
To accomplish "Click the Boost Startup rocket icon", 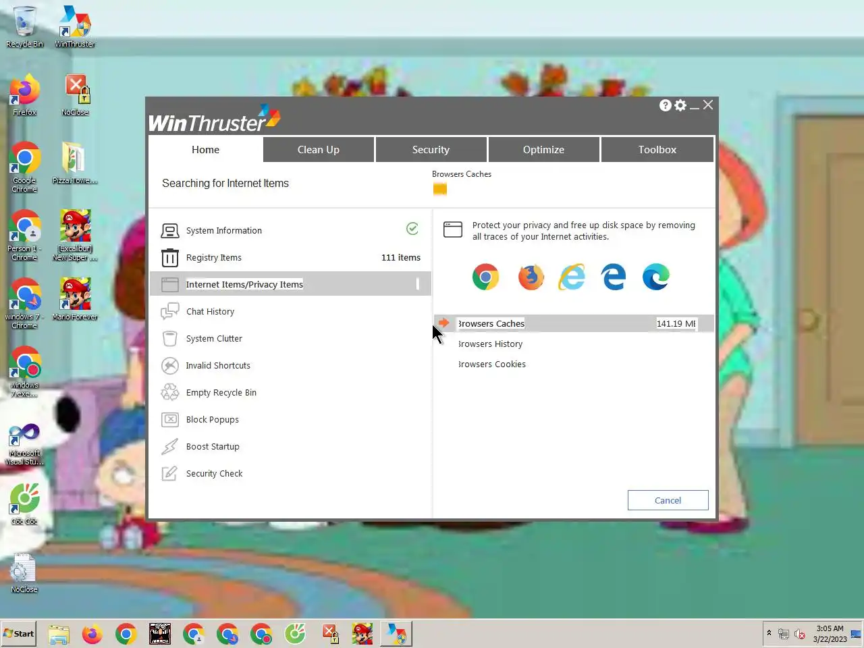I will coord(170,446).
